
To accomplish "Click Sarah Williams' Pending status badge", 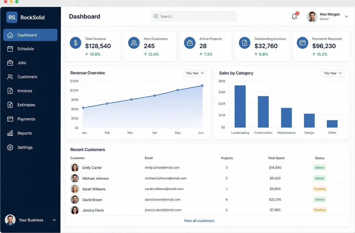I will (320, 189).
